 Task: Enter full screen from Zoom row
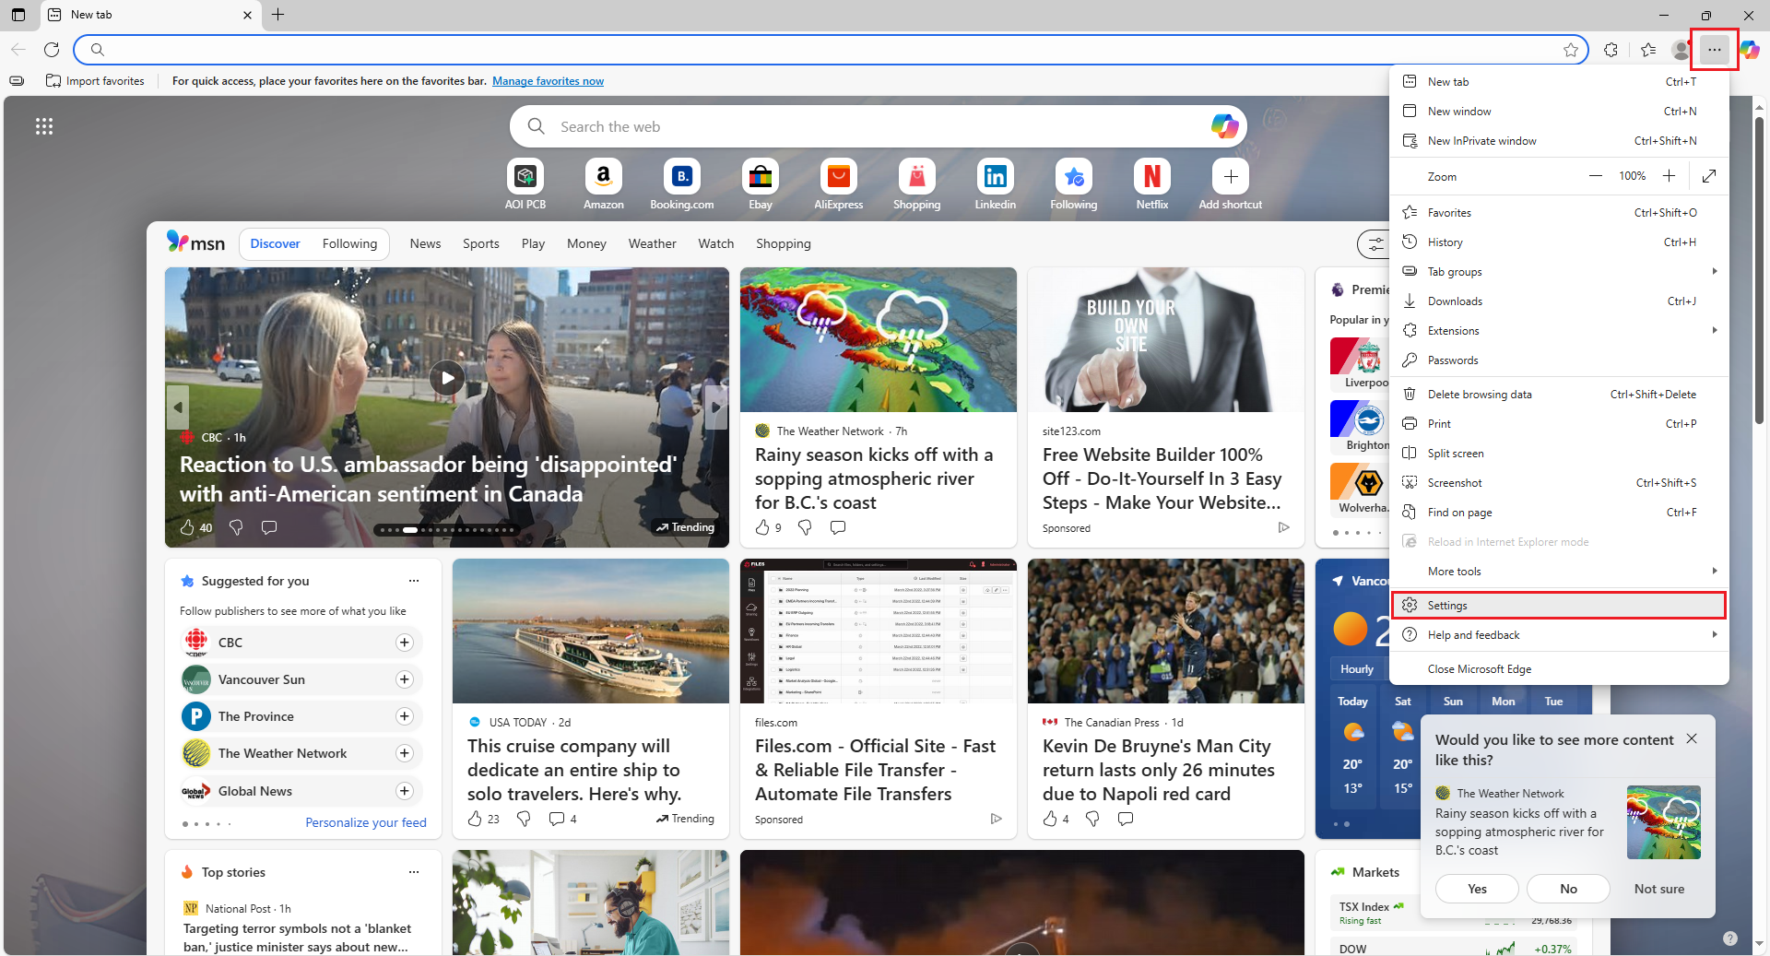point(1708,176)
